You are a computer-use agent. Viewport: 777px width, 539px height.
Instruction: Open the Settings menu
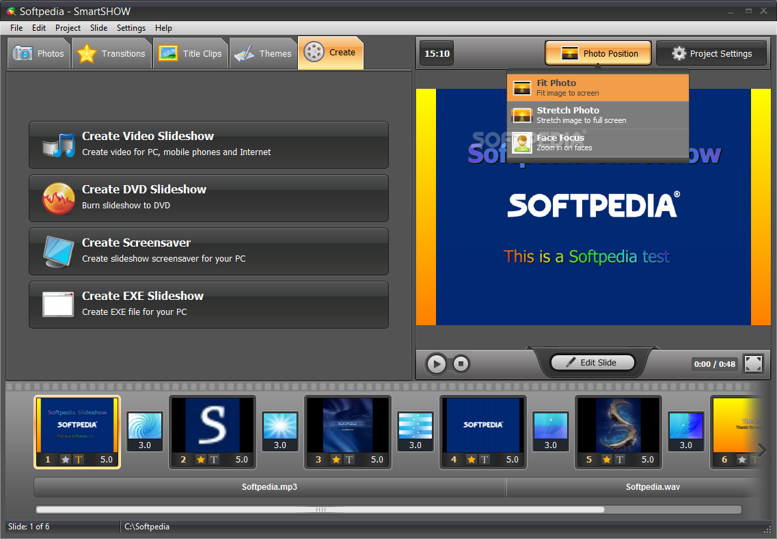(x=131, y=28)
